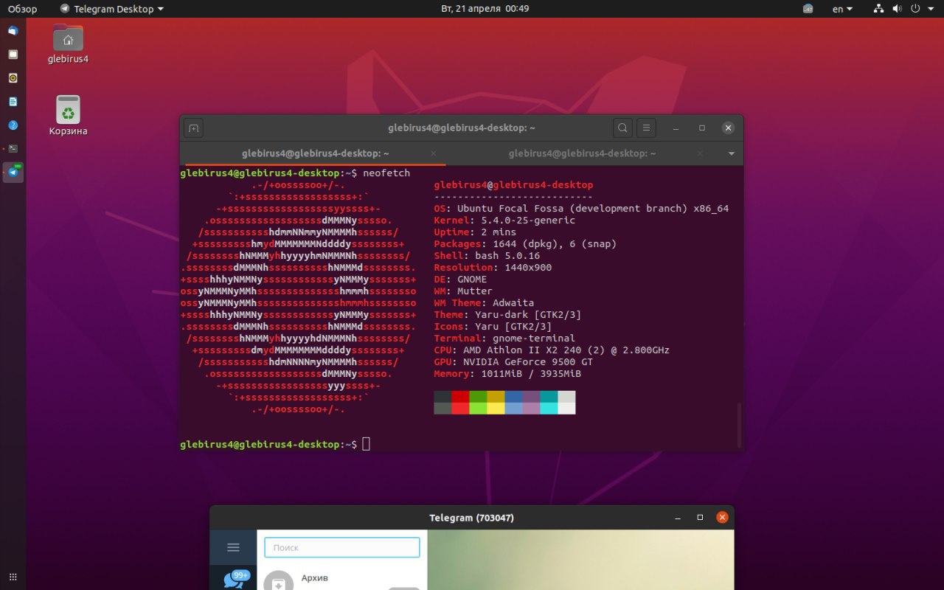Click the volume speaker icon in top bar
Image resolution: width=944 pixels, height=590 pixels.
click(897, 9)
